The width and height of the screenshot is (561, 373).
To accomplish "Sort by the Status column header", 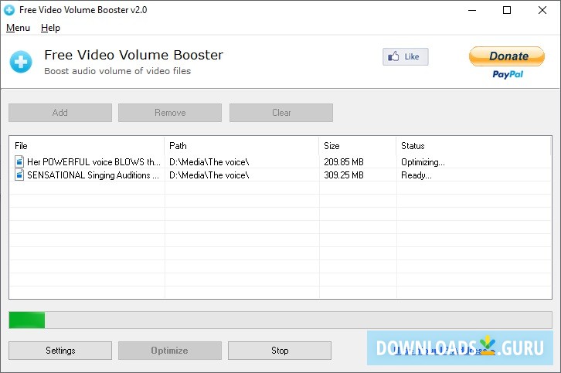I will coord(474,146).
